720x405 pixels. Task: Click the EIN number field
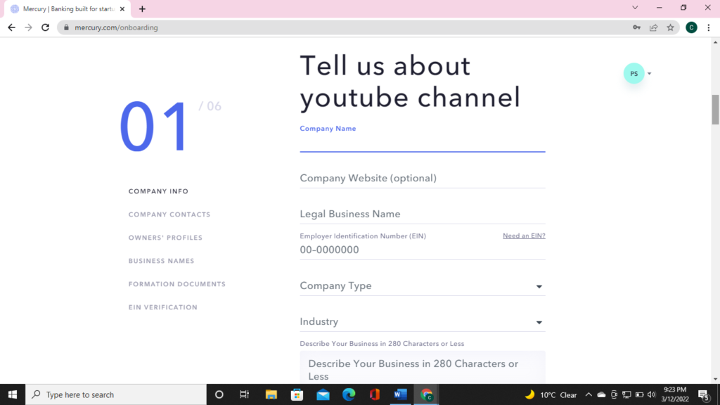pos(423,250)
